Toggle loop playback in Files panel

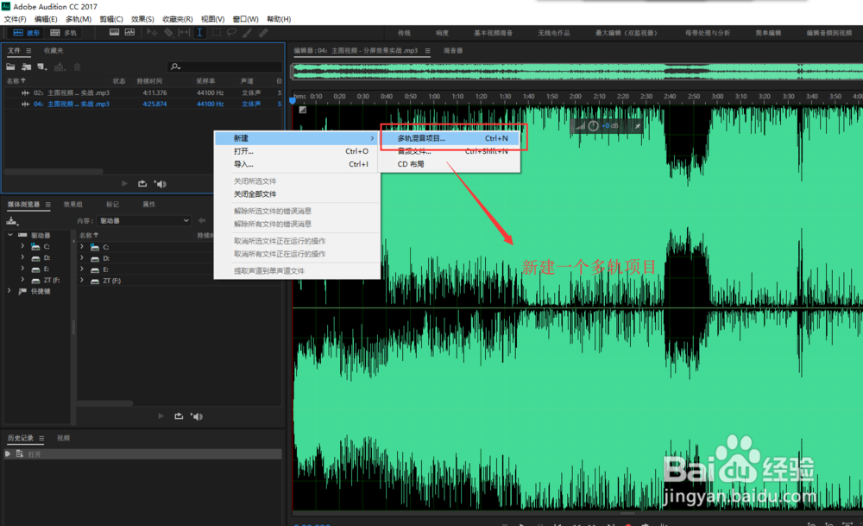(142, 183)
